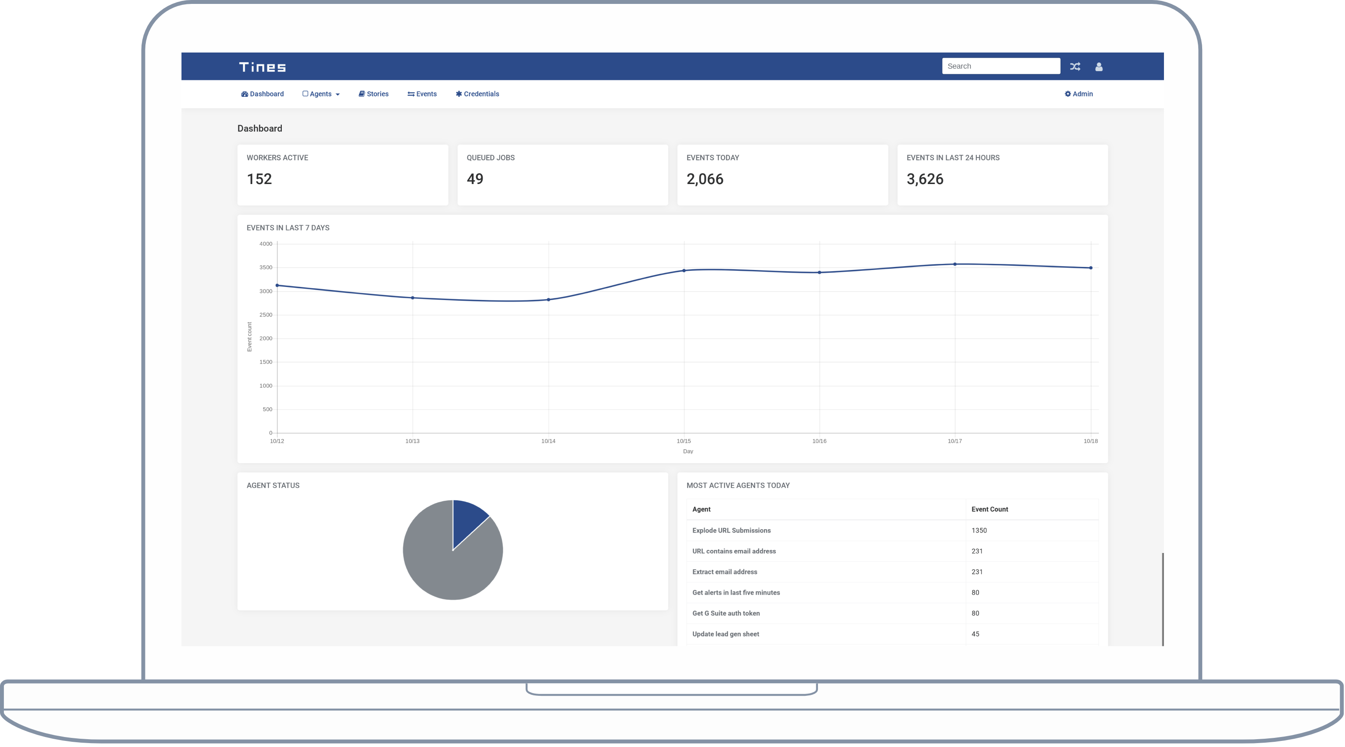1345x747 pixels.
Task: Go to the Credentials page
Action: 481,94
